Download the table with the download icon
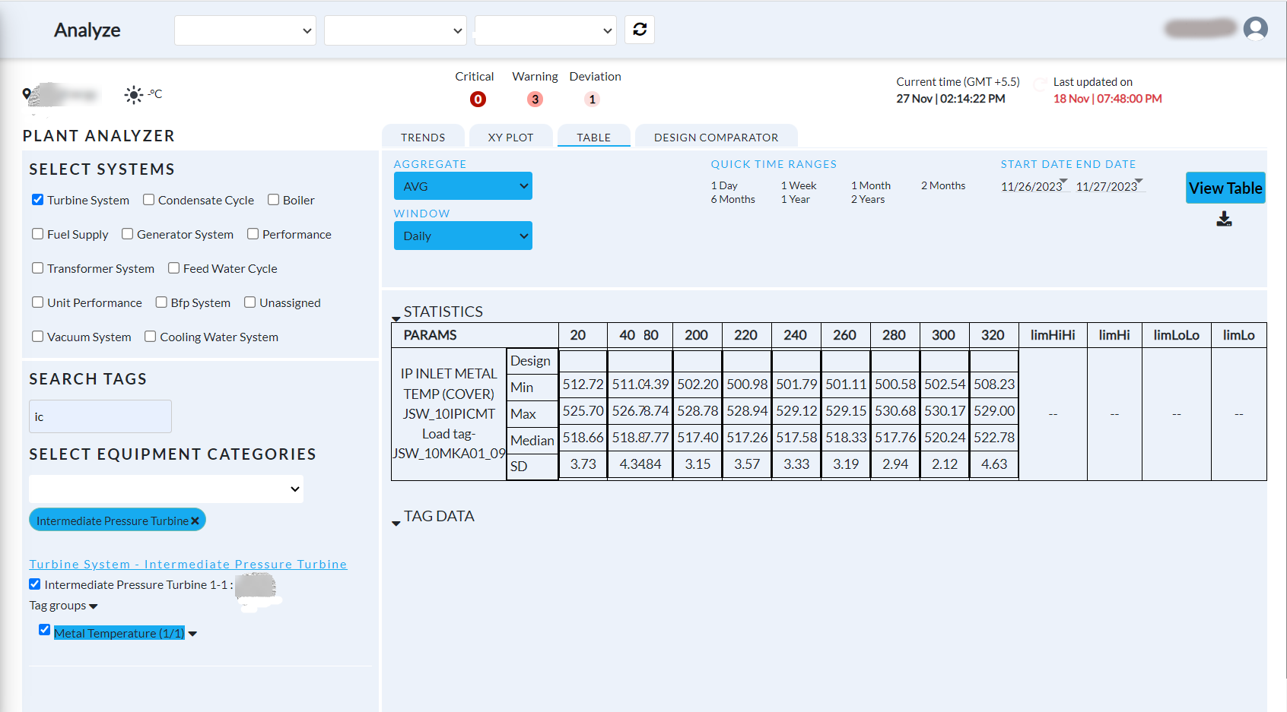 click(1224, 220)
